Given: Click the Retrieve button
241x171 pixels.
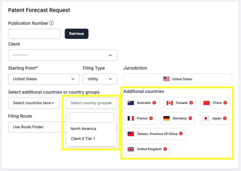Looking at the screenshot, I should (76, 34).
